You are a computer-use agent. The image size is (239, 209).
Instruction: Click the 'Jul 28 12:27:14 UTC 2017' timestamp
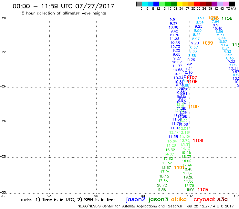(x=210, y=206)
